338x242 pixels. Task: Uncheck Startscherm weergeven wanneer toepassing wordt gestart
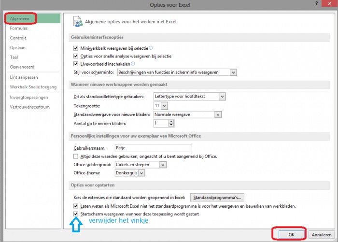76,214
